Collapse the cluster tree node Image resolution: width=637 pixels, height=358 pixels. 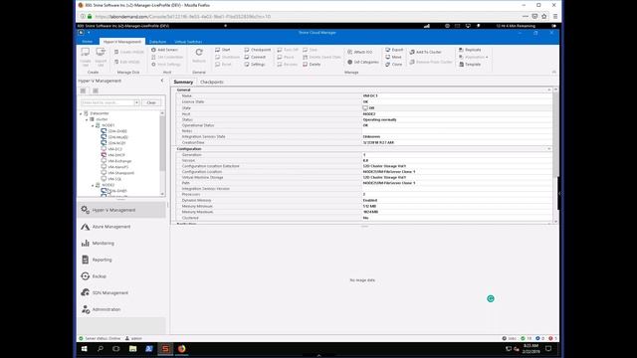[87, 119]
